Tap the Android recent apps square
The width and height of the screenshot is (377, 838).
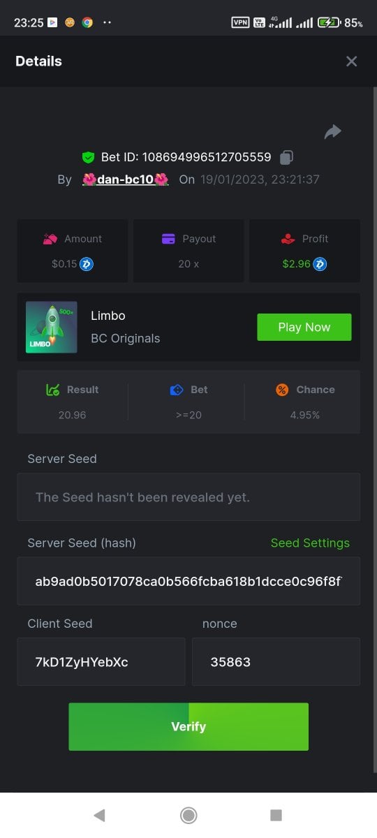coord(276,815)
